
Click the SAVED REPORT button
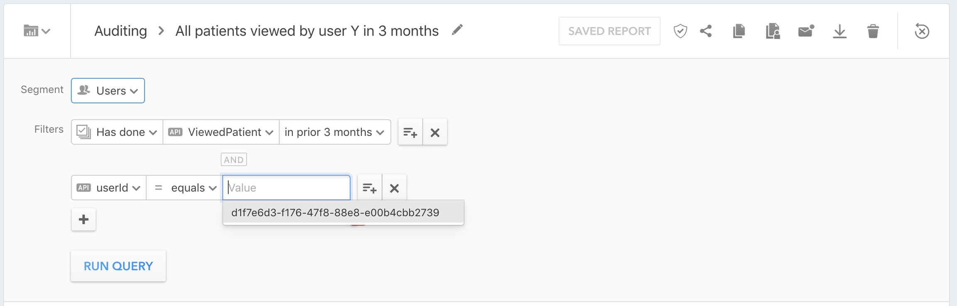[x=609, y=31]
